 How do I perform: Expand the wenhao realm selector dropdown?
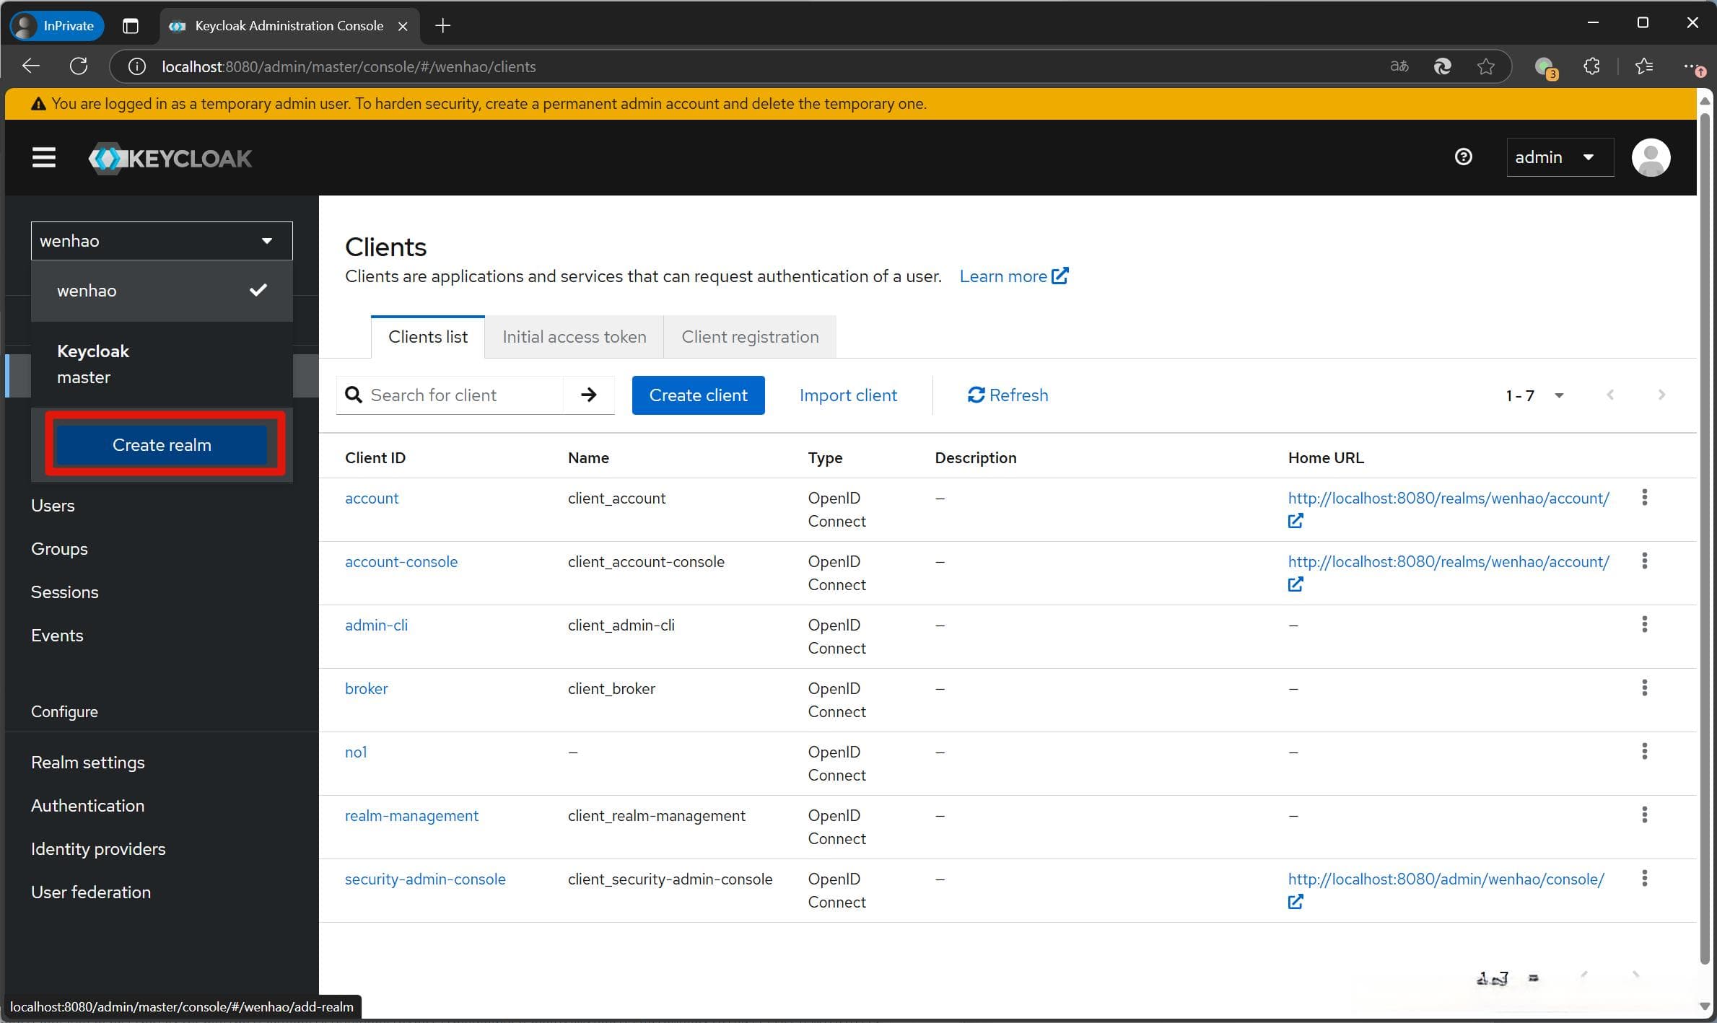pos(162,240)
